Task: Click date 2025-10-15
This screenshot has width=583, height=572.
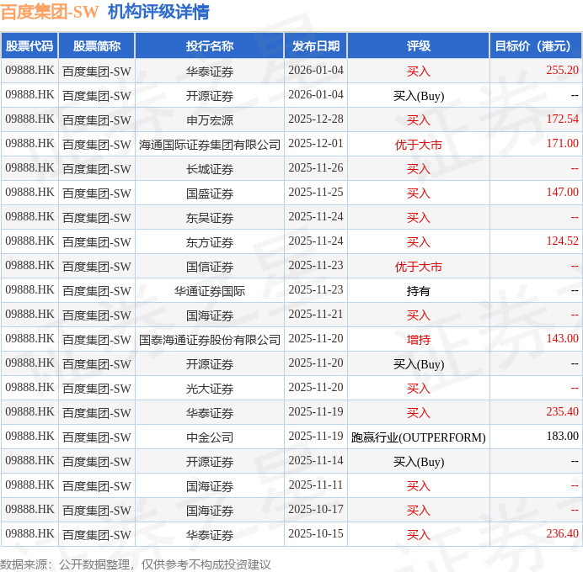Action: pyautogui.click(x=316, y=534)
